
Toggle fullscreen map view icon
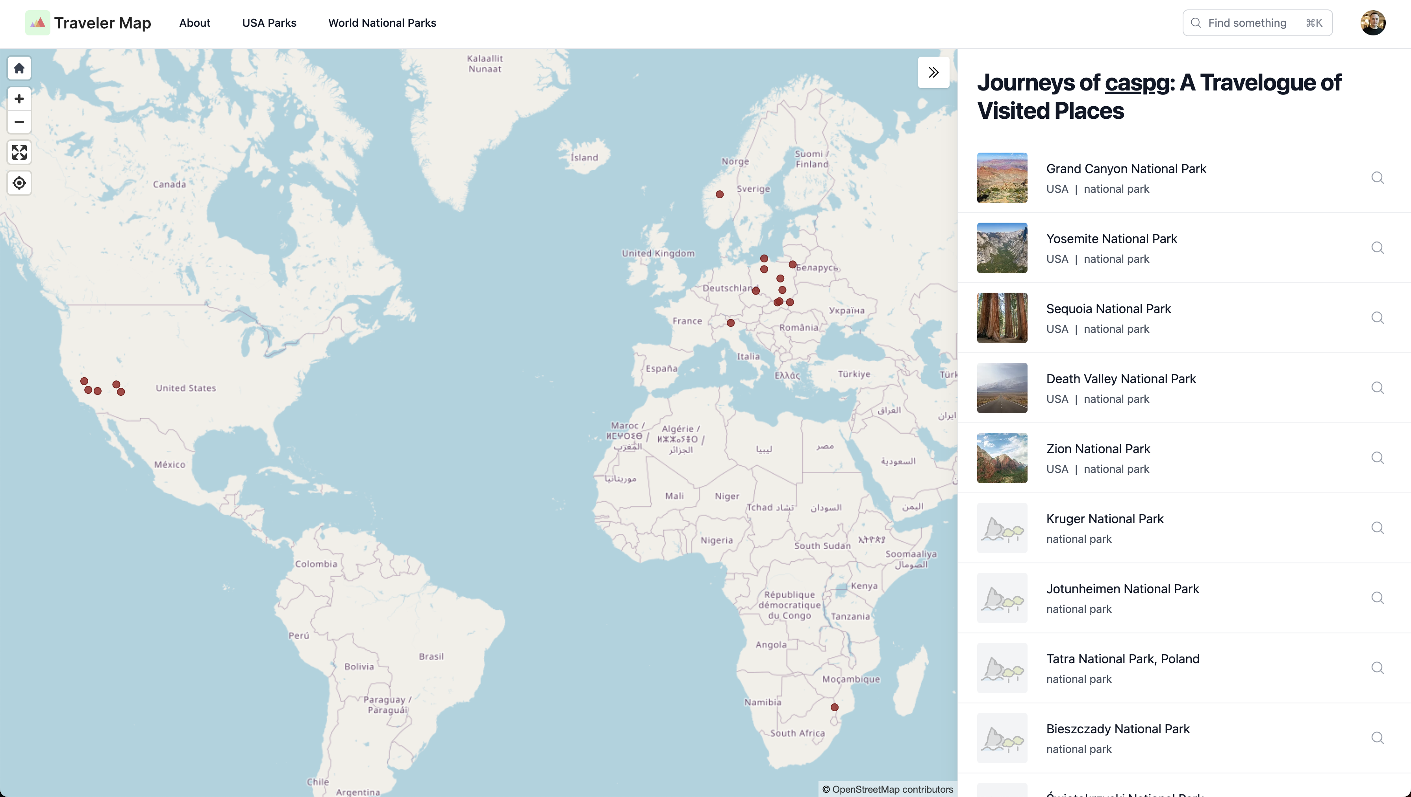click(19, 152)
